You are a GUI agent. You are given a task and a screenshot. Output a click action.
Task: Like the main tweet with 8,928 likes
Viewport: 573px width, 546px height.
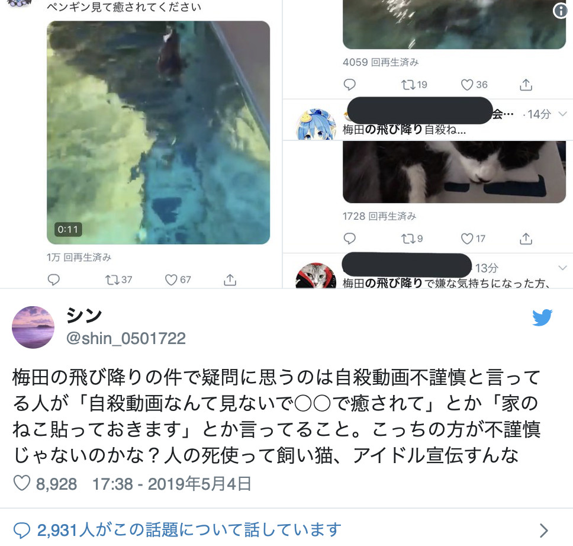21,483
